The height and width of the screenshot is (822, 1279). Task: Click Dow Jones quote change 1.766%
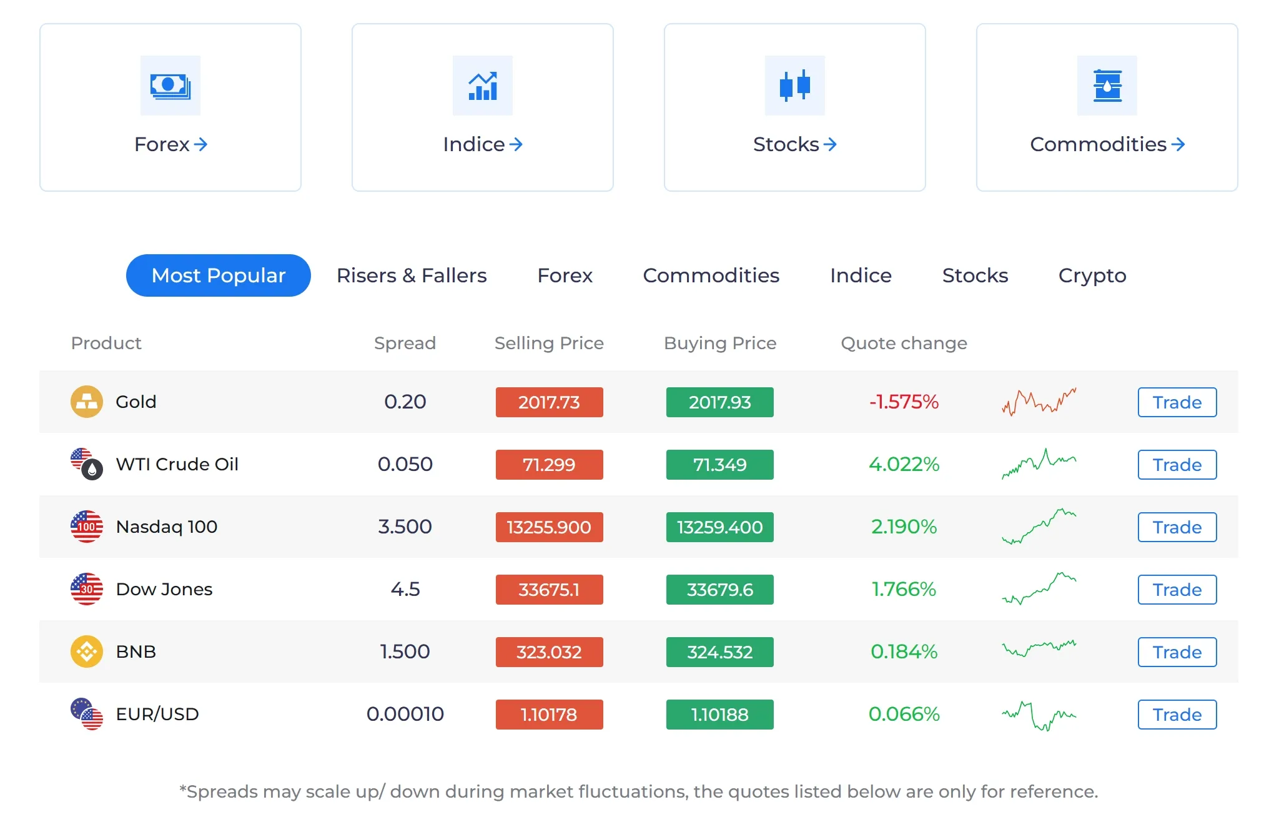point(904,589)
